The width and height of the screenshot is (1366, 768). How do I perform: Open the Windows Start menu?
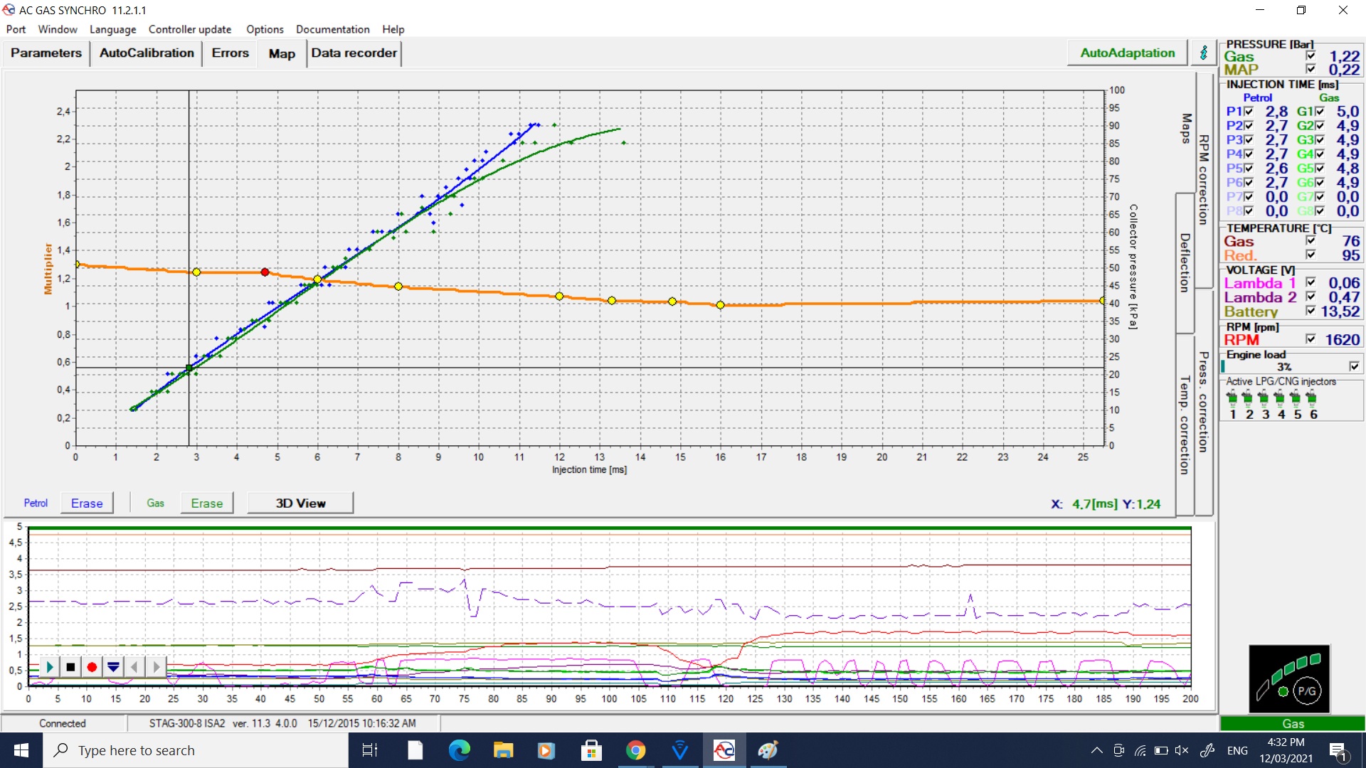[x=21, y=750]
